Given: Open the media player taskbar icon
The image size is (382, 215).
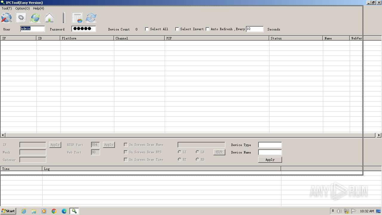Looking at the screenshot, I should pos(44,211).
